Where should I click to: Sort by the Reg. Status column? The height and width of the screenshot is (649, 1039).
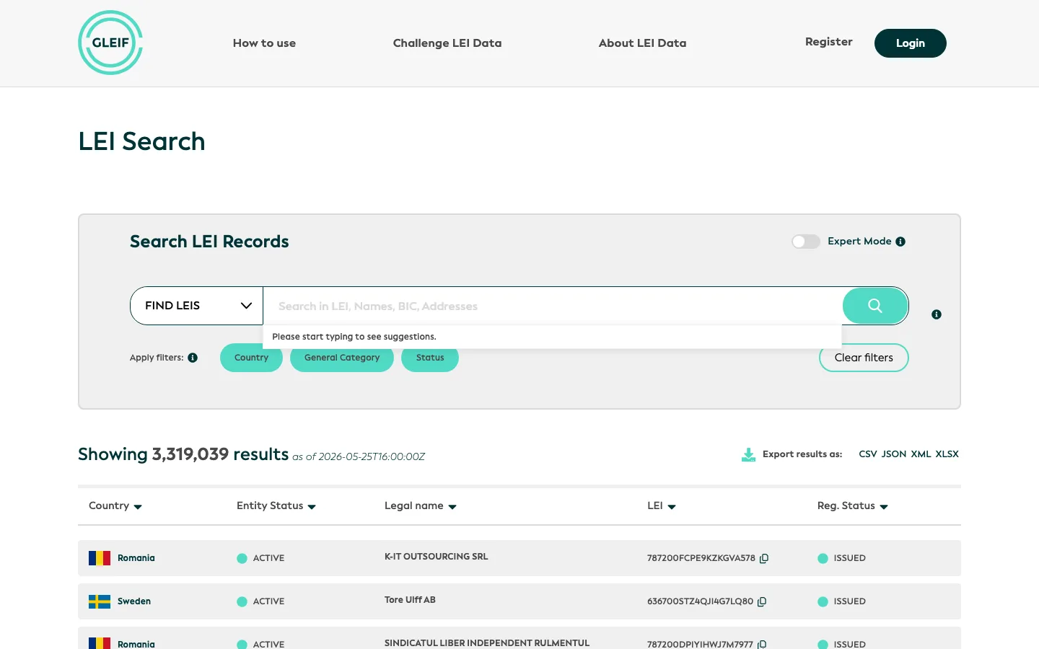tap(853, 506)
